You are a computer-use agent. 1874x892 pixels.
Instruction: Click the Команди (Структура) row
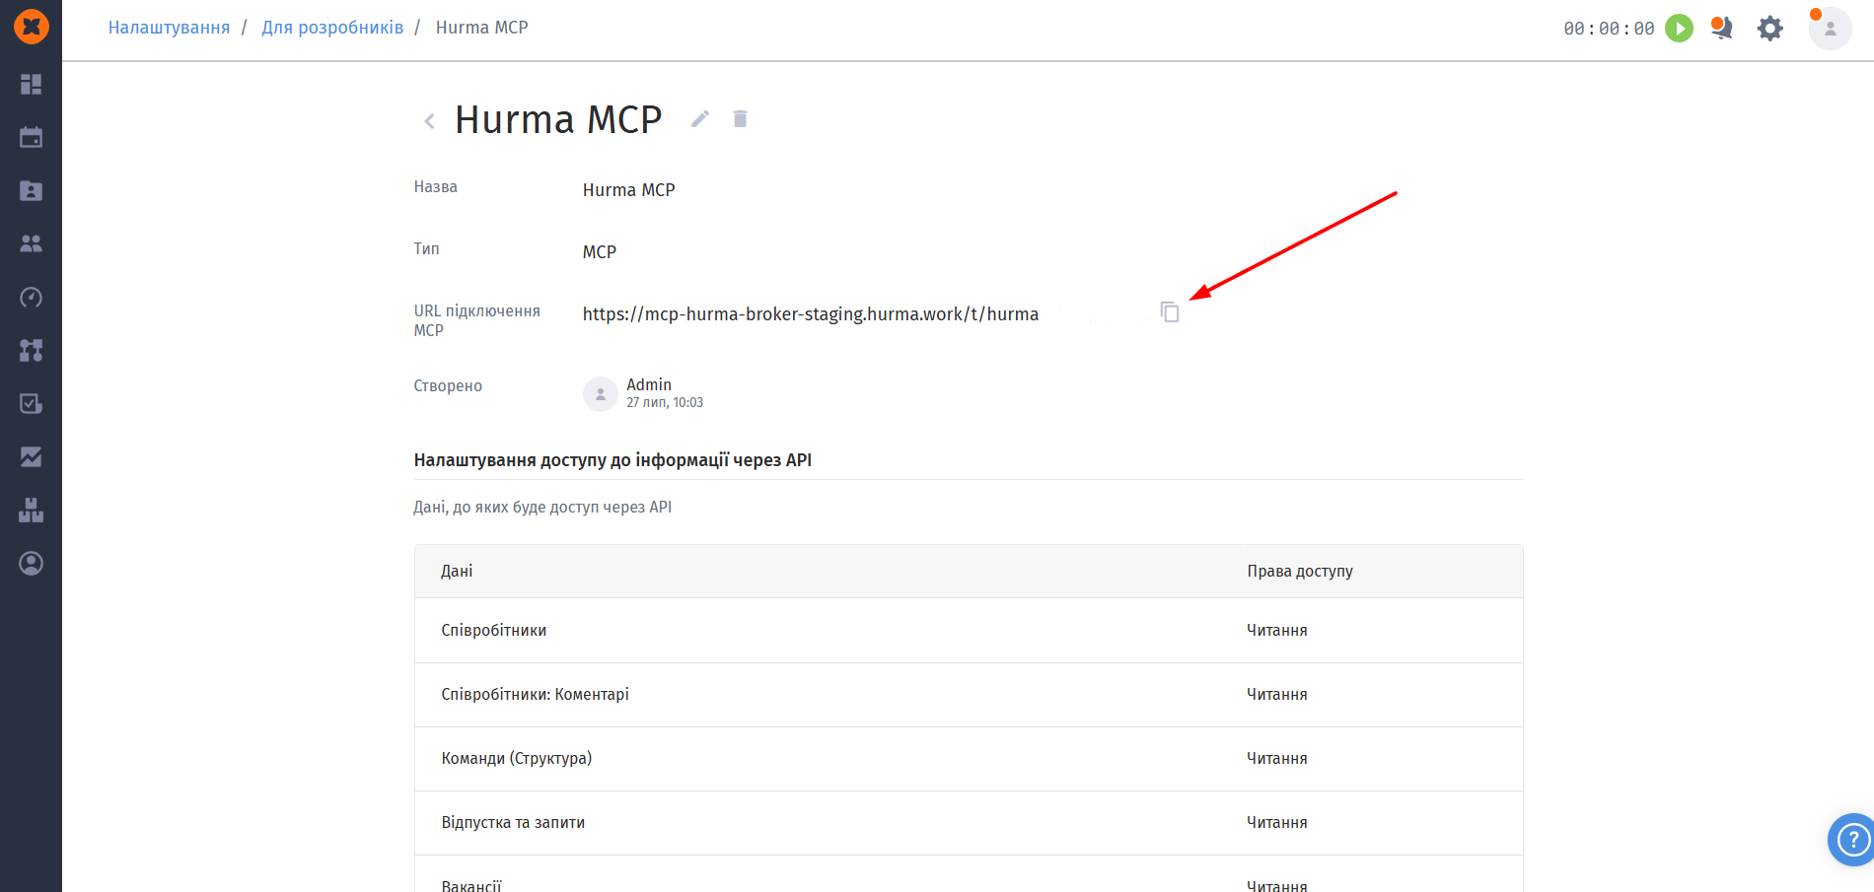[x=969, y=759]
